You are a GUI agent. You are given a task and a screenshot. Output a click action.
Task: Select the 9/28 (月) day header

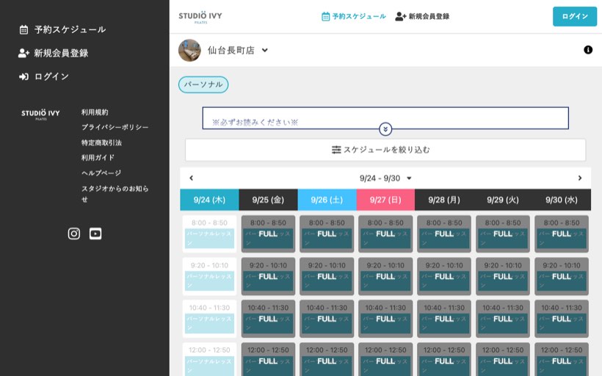coord(444,200)
